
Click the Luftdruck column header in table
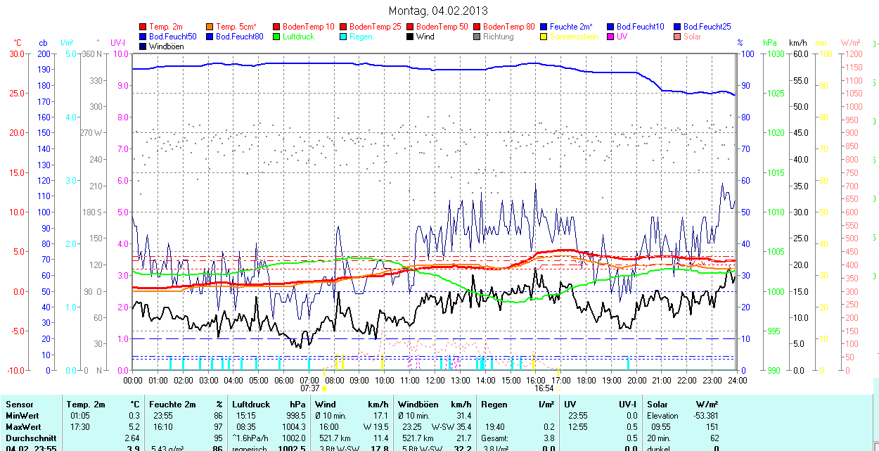click(251, 405)
